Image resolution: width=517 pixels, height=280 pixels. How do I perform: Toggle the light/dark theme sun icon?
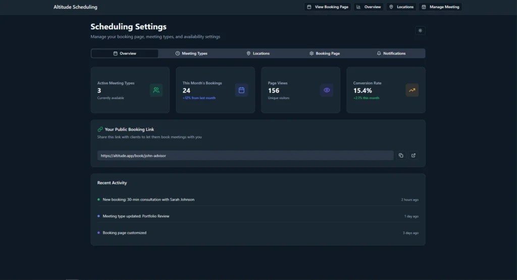[420, 30]
